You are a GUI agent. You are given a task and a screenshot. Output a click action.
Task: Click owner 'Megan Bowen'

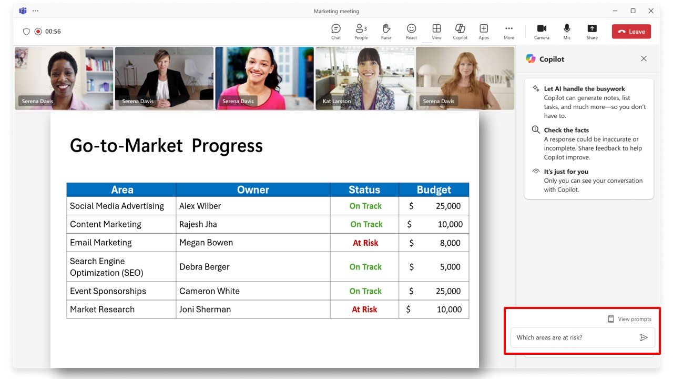click(206, 243)
